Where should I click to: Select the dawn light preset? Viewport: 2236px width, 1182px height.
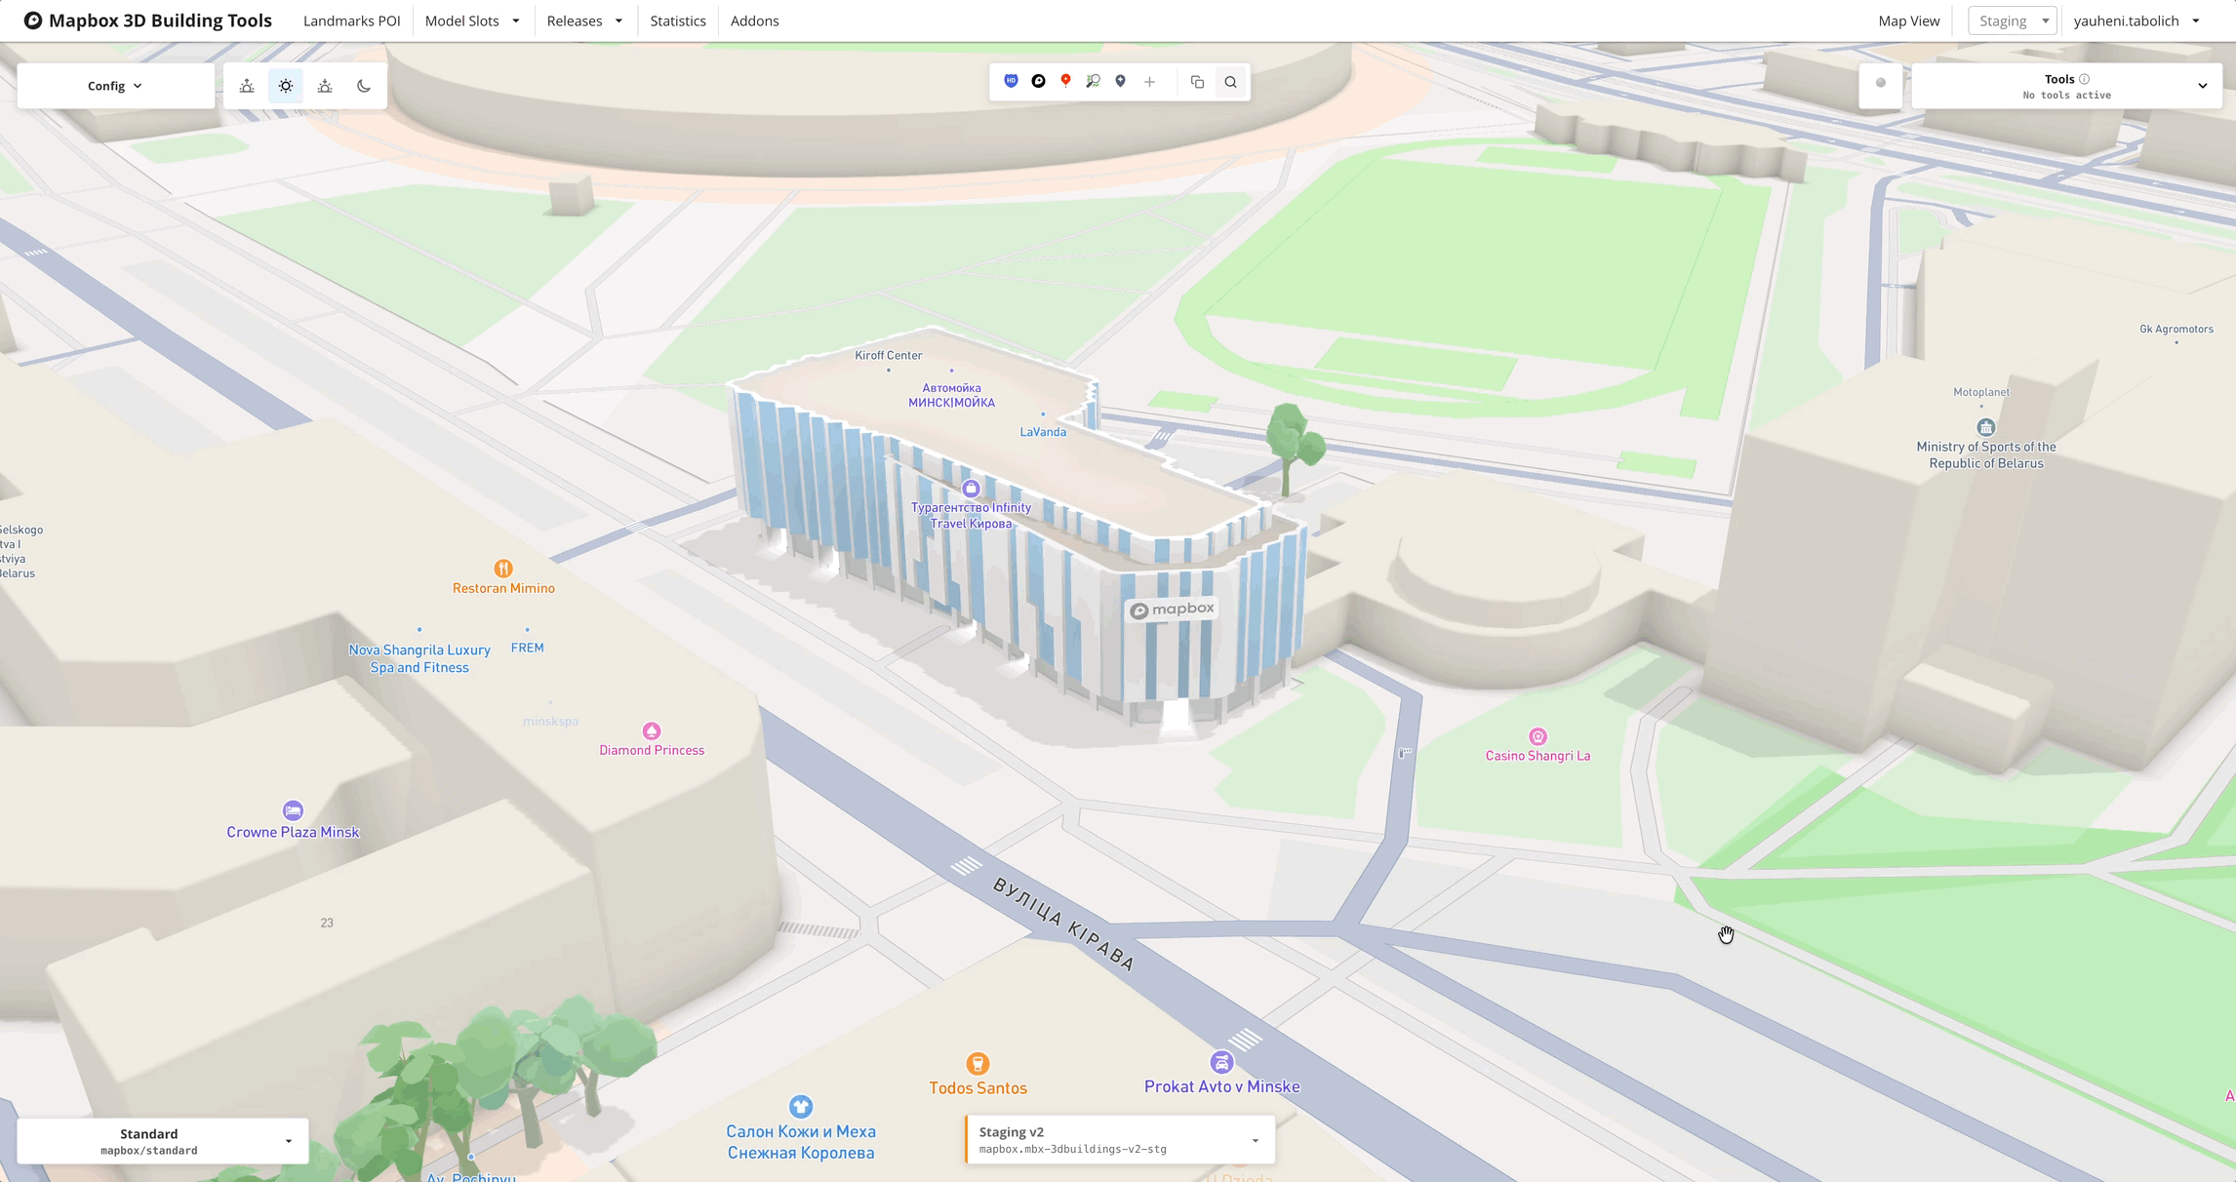[x=247, y=86]
